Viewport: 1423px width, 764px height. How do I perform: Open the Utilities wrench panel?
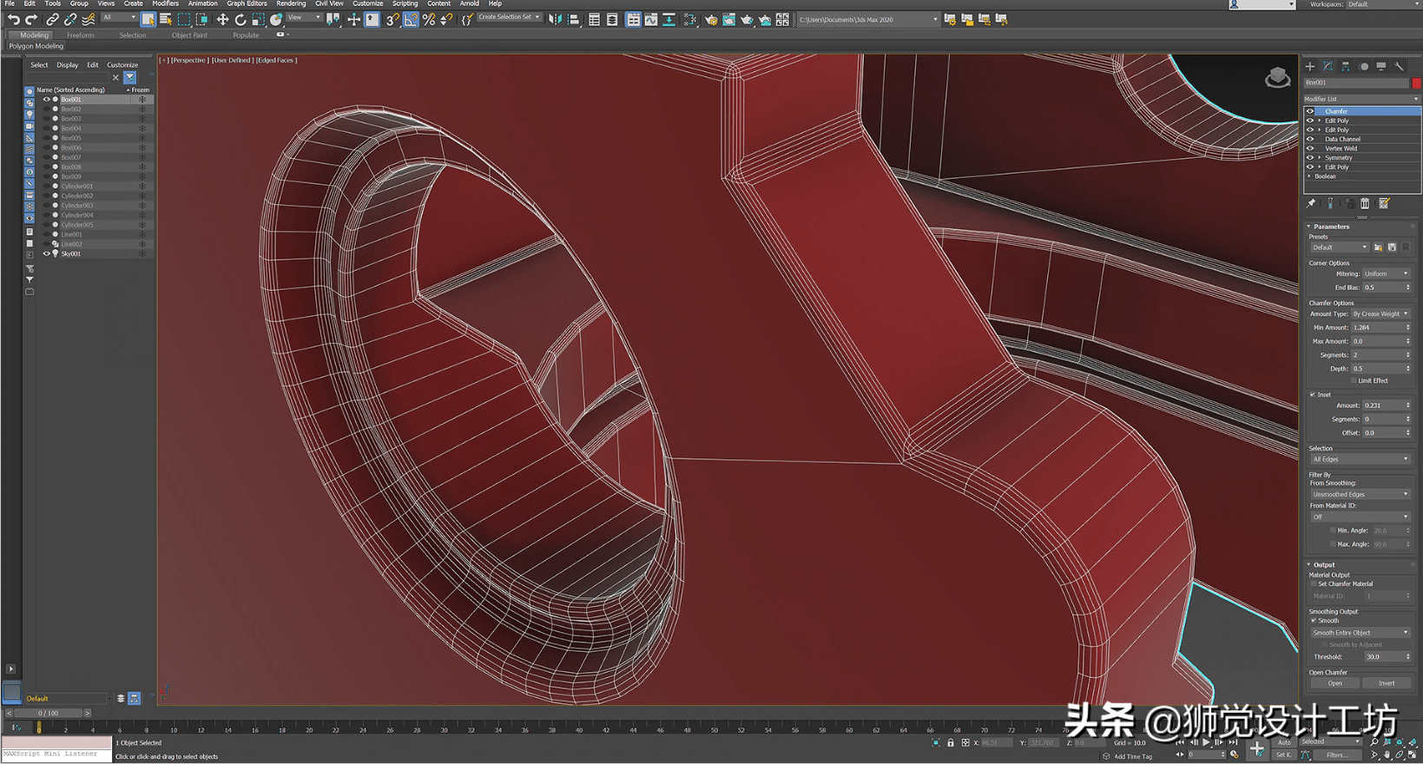pyautogui.click(x=1399, y=66)
